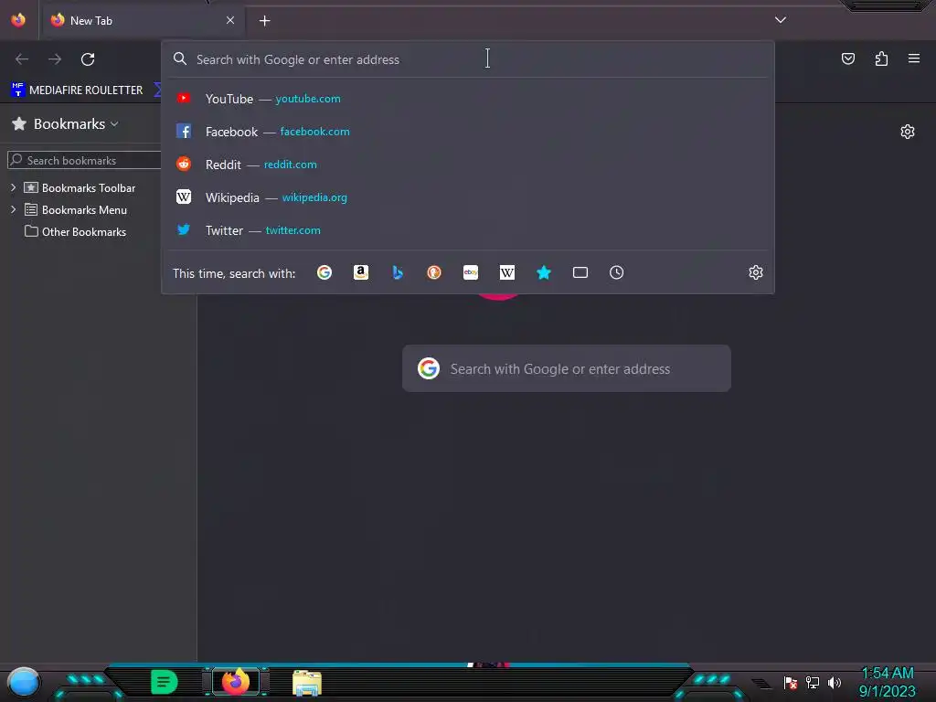Search this time with Wikipedia icon
Image resolution: width=936 pixels, height=702 pixels.
coord(506,272)
